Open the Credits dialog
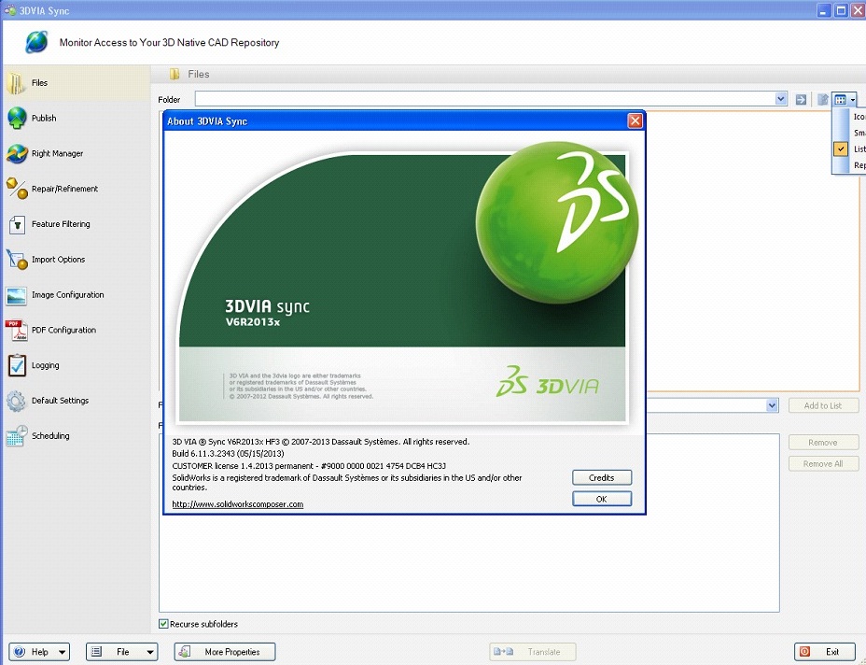This screenshot has width=866, height=665. [601, 476]
